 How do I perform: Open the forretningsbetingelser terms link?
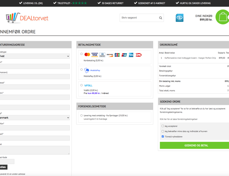pos(179,119)
